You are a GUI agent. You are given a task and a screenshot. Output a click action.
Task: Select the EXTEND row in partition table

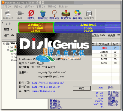[106, 52]
